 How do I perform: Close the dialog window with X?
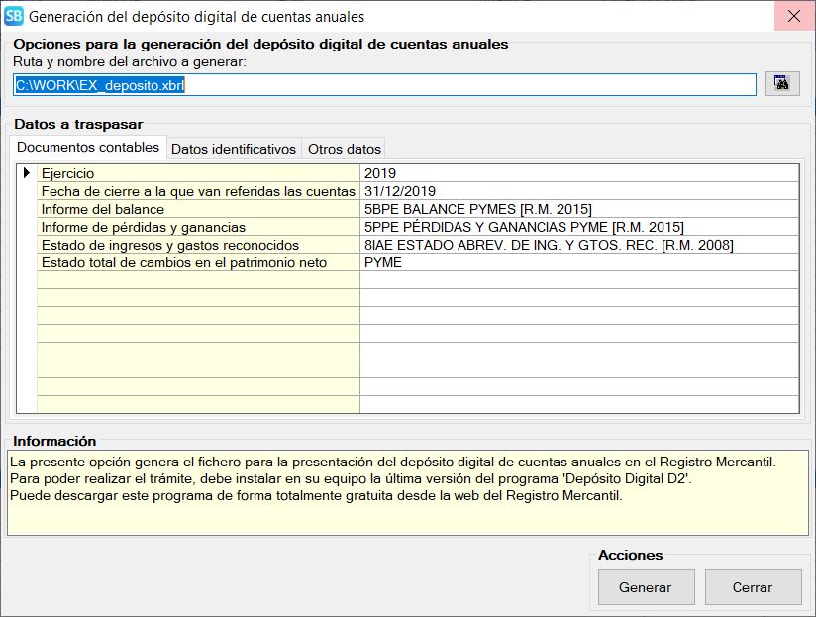click(x=793, y=16)
